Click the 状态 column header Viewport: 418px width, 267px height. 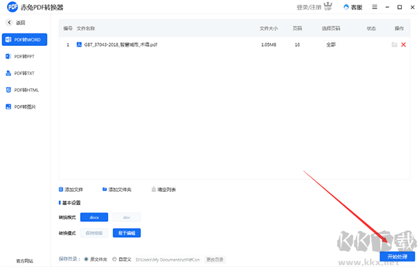click(371, 29)
